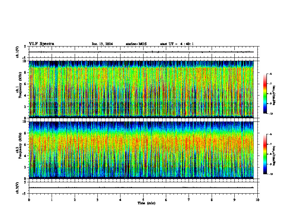Click the 10 minute tick on Time axis
Image resolution: width=290 pixels, height=224 pixels.
pos(257,200)
